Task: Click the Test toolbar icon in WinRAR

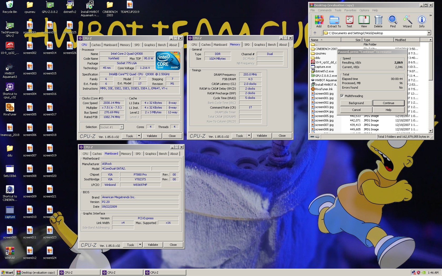Action: pyautogui.click(x=349, y=21)
